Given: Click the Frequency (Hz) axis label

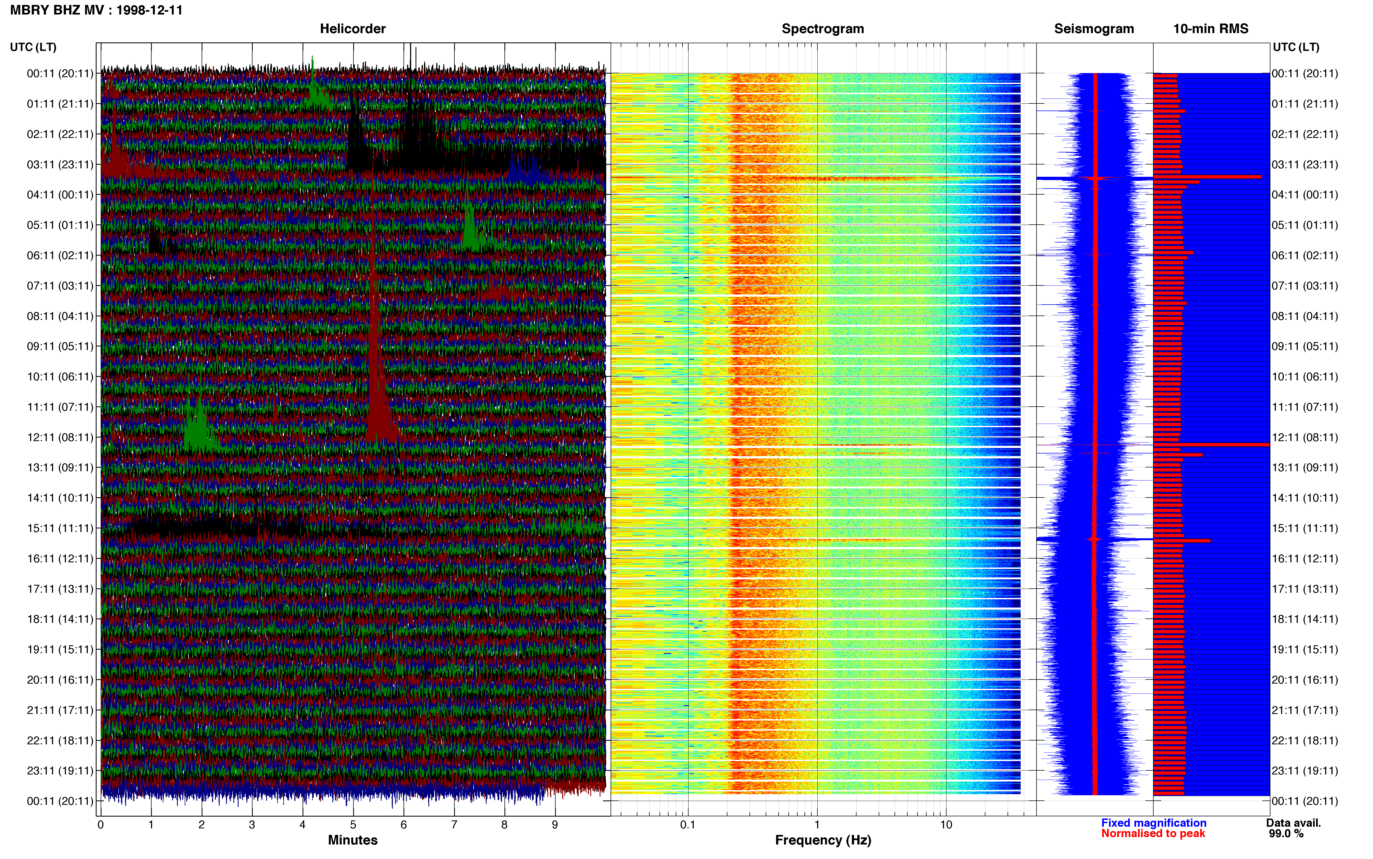Looking at the screenshot, I should [823, 840].
